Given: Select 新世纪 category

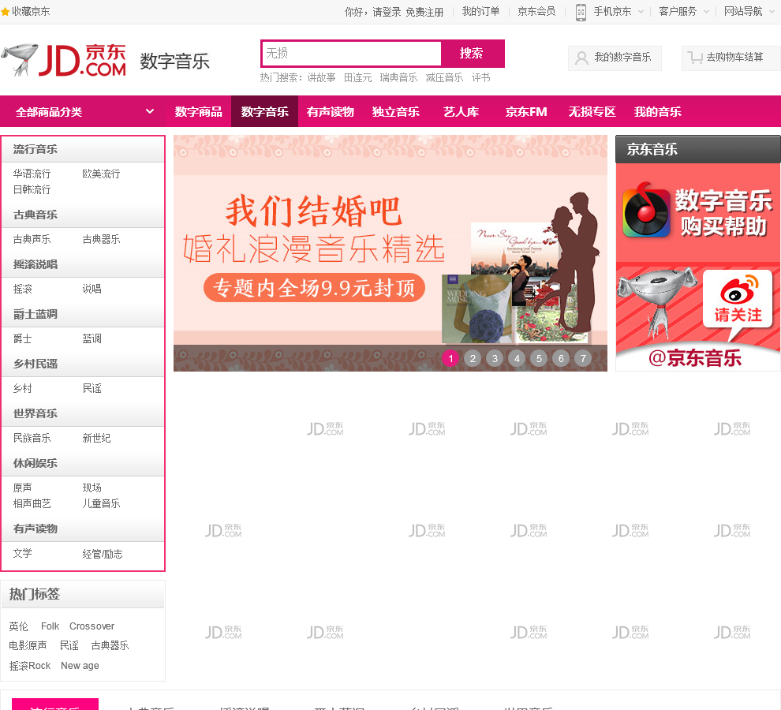Looking at the screenshot, I should click(x=96, y=439).
